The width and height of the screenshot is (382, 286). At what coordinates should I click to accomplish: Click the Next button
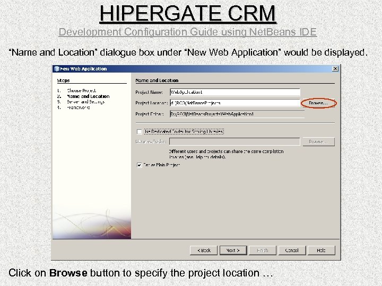233,250
